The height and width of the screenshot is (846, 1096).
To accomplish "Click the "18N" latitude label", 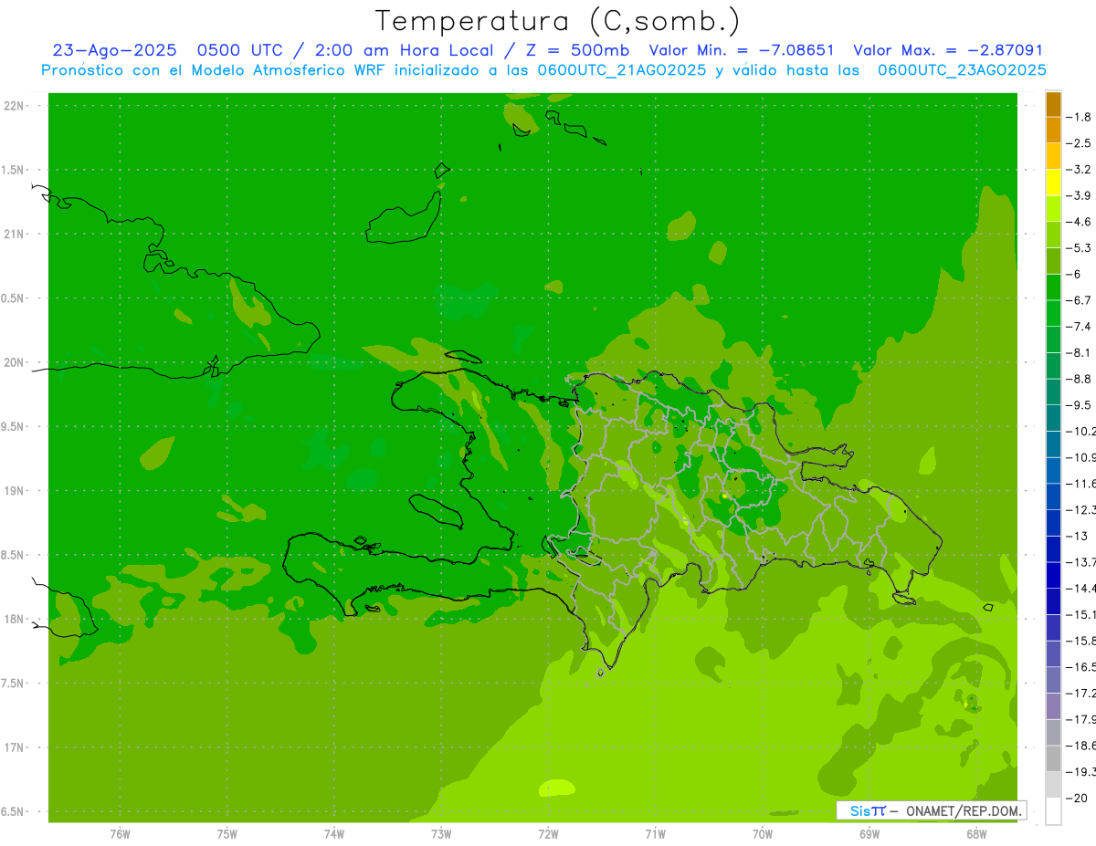I will click(14, 619).
